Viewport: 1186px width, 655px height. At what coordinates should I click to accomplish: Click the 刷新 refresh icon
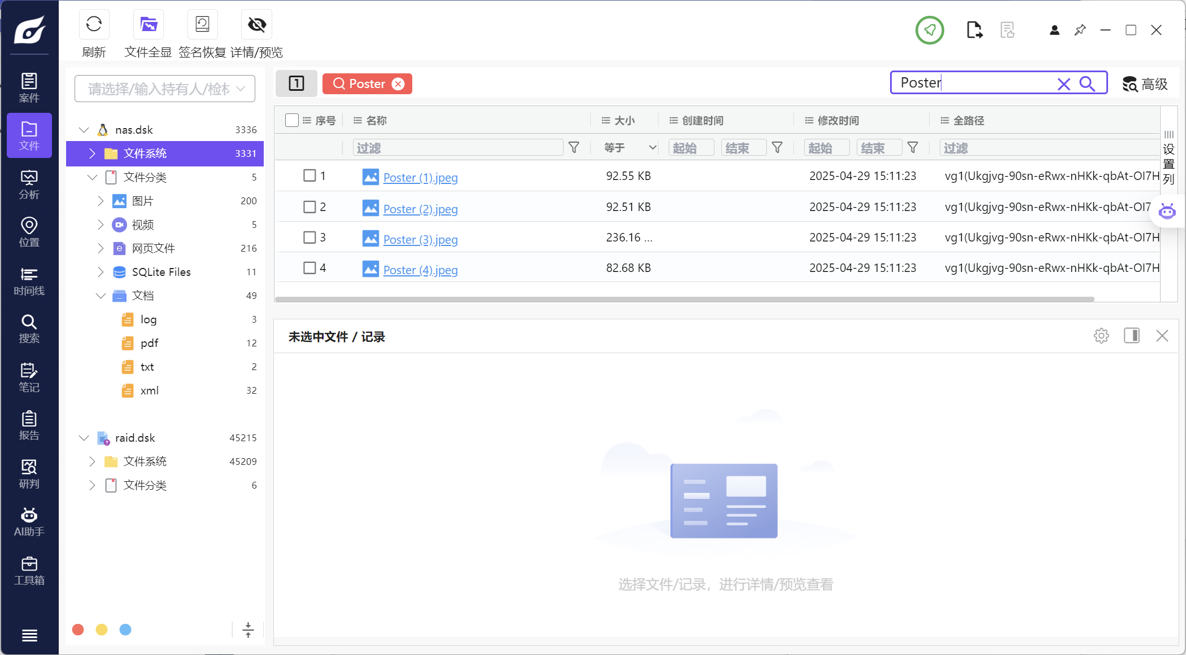94,24
